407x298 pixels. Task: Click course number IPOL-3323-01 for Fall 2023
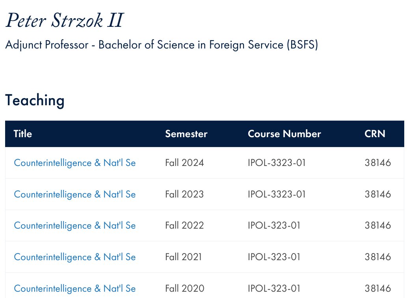coord(277,194)
